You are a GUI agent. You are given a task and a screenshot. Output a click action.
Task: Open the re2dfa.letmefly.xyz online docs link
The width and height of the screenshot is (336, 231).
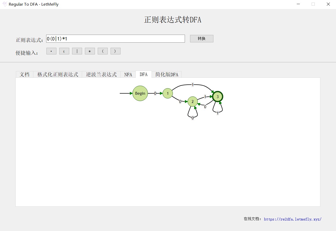pos(293,219)
